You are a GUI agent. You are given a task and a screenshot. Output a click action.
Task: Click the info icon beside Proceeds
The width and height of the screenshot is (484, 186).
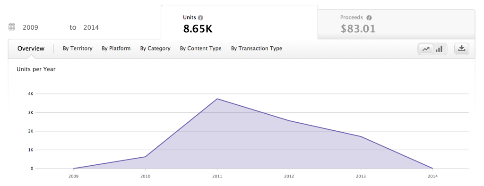point(369,18)
